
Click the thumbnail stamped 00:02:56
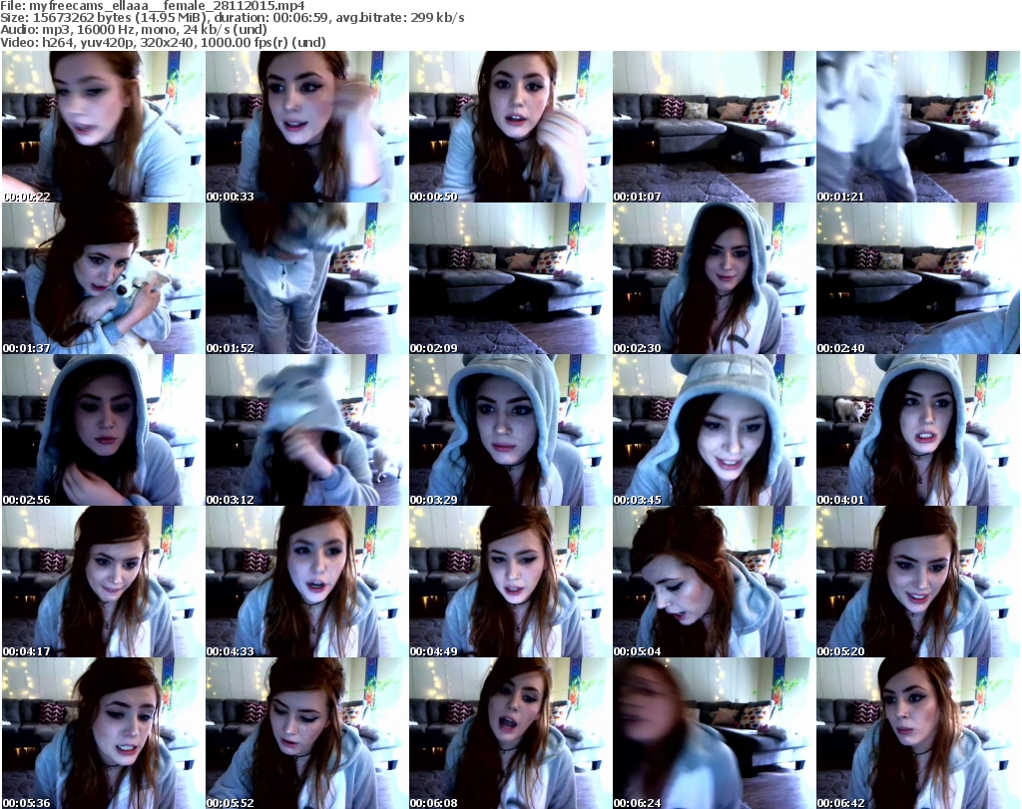103,430
